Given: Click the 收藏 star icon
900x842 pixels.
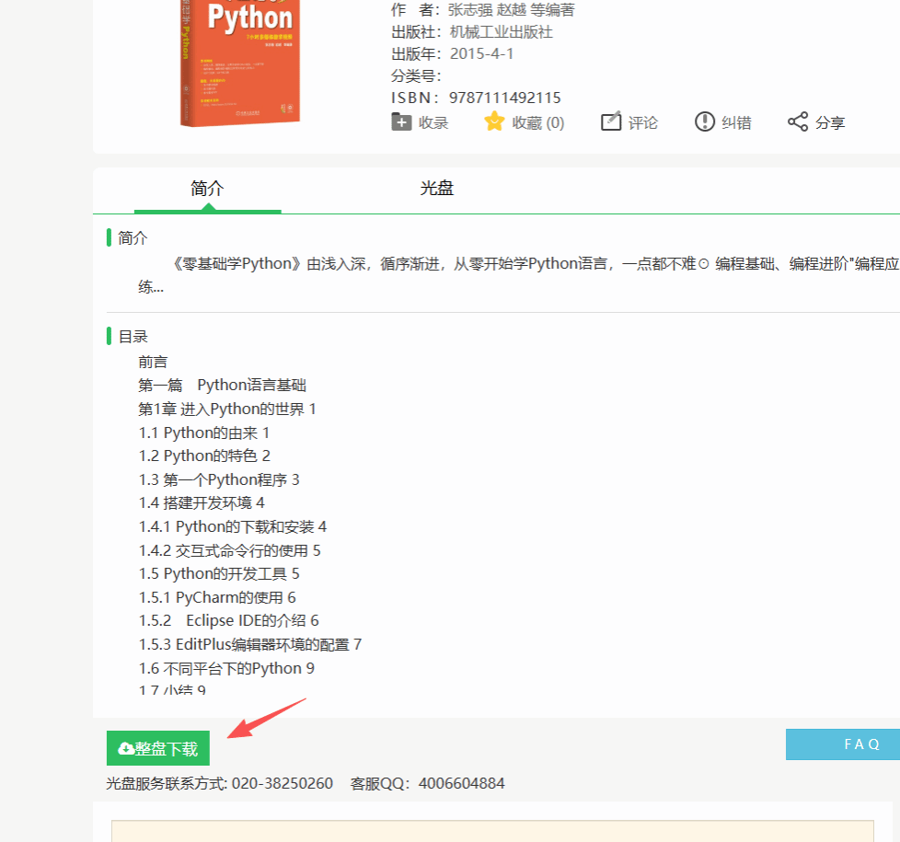Looking at the screenshot, I should [x=495, y=121].
